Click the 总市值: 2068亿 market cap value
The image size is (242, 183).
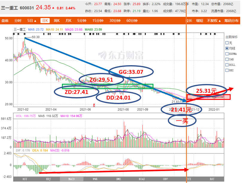pyautogui.click(x=222, y=4)
